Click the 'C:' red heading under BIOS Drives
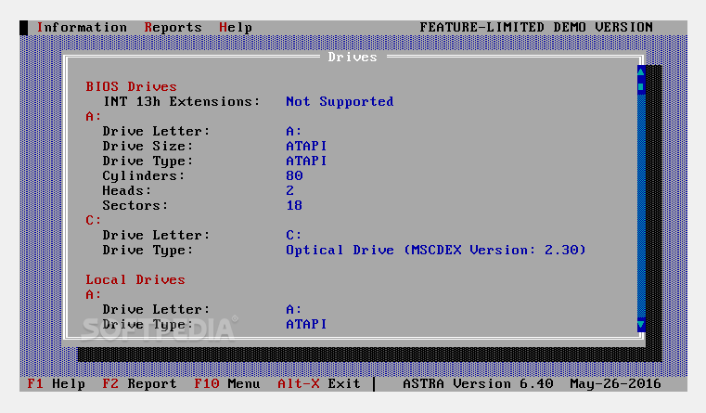The image size is (706, 413). pyautogui.click(x=94, y=220)
